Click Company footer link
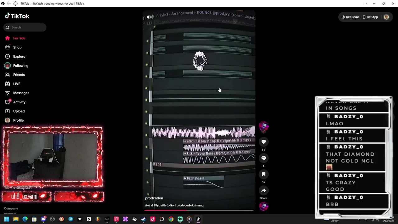 (x=11, y=208)
